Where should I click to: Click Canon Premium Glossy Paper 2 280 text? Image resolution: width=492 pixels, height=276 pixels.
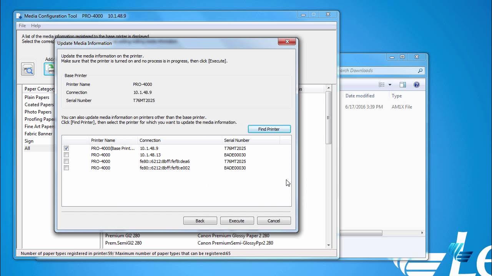point(233,236)
